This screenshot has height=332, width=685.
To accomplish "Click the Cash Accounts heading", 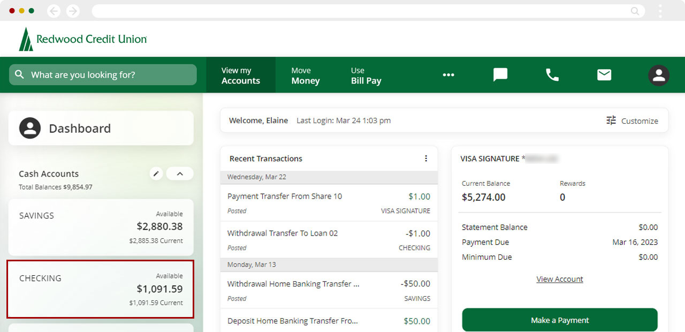I will pos(49,173).
